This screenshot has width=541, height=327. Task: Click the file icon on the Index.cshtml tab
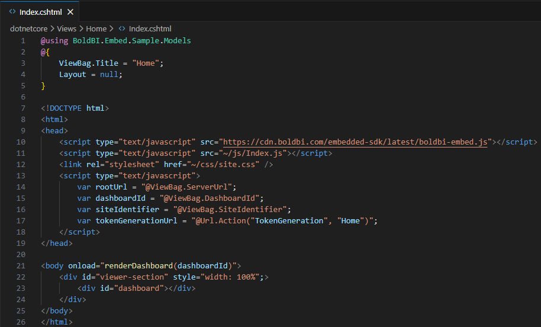12,12
